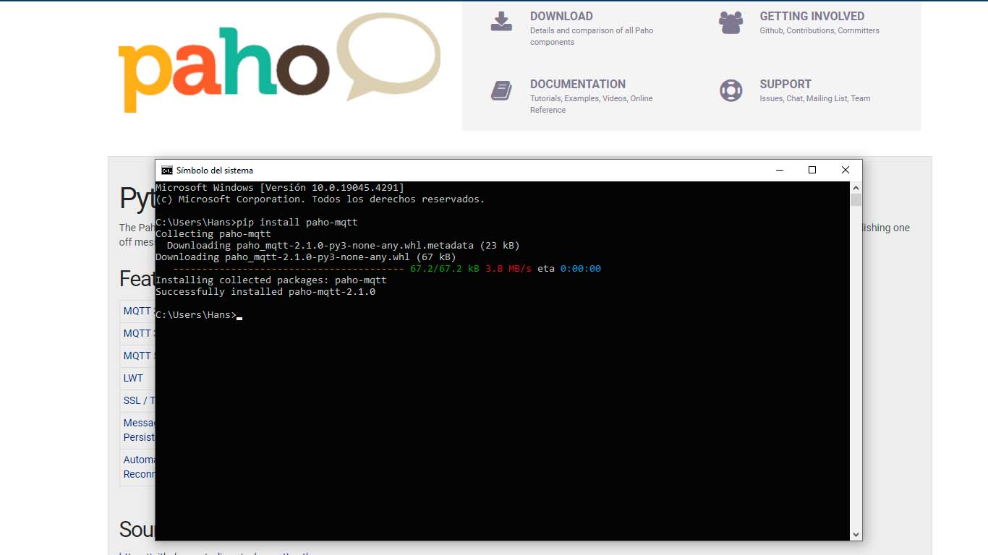
Task: Click the 'Collecting paho-mqtt' output line
Action: (213, 233)
